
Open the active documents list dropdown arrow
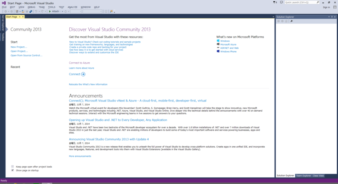click(273, 17)
